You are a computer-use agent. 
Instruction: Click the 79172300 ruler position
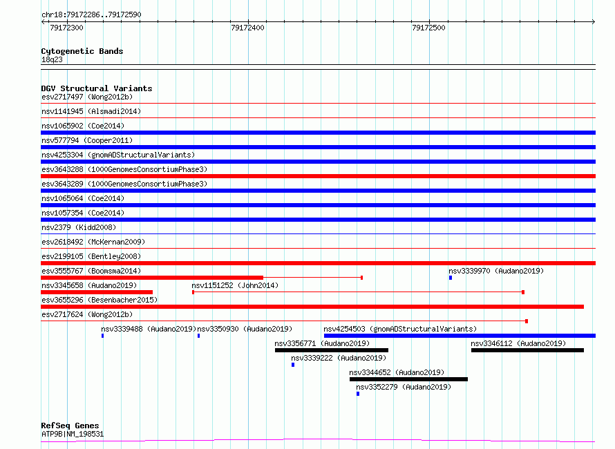66,28
